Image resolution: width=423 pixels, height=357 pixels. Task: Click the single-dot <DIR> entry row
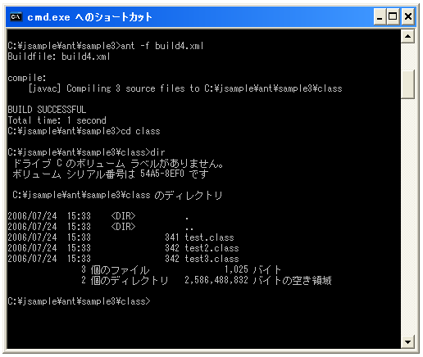point(98,216)
